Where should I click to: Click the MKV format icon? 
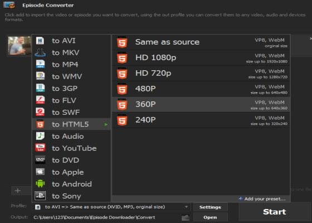[40, 52]
